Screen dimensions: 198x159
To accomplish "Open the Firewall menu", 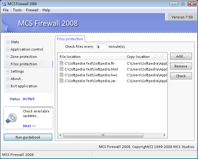I will coord(32,10).
